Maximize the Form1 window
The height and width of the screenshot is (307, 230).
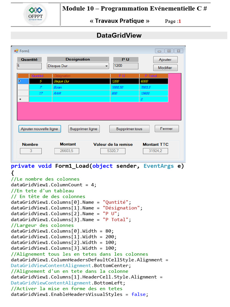[x=169, y=51]
